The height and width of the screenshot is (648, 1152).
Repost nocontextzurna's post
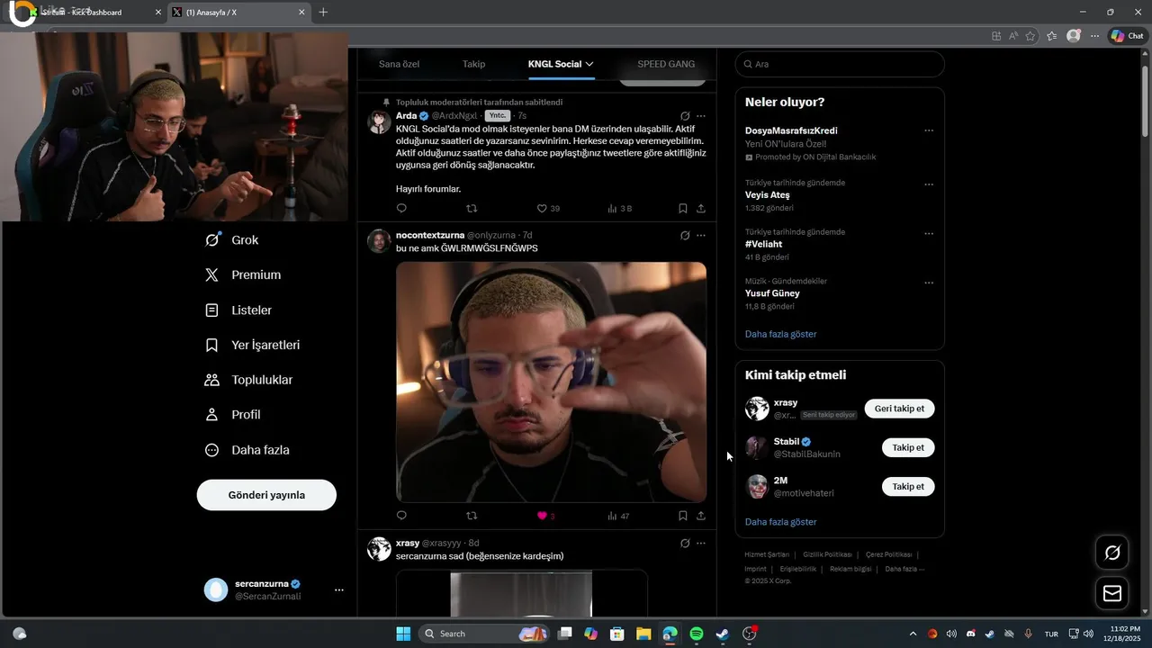pos(472,516)
